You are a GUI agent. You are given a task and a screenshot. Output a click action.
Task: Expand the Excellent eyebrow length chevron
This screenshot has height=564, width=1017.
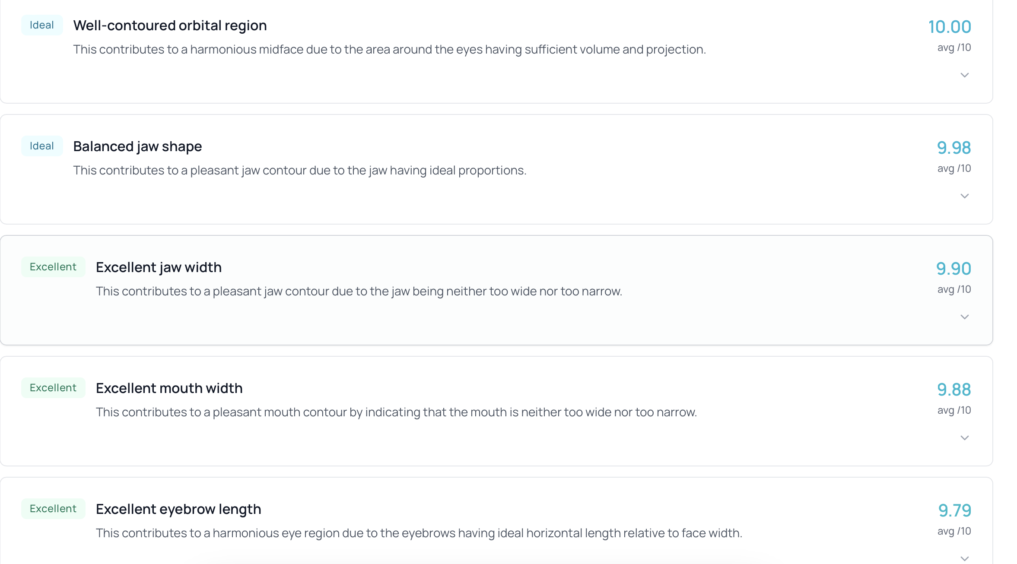pos(964,558)
